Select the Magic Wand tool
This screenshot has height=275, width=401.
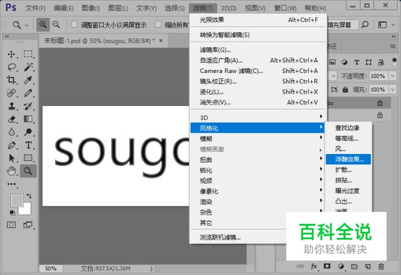[x=28, y=67]
